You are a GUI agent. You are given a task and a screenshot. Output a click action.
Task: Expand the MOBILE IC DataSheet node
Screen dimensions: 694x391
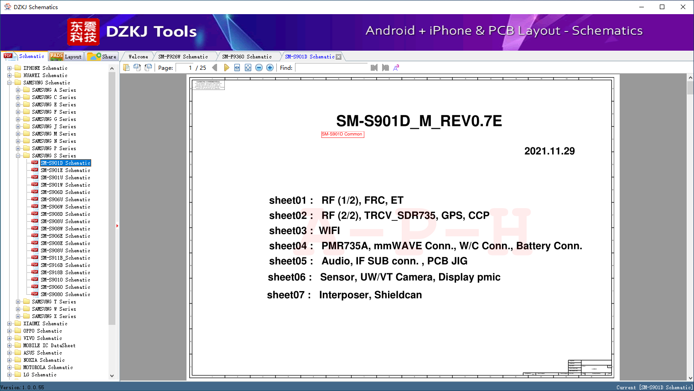point(9,345)
